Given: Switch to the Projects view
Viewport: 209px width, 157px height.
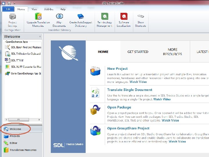Looking at the screenshot, I should point(22,136).
